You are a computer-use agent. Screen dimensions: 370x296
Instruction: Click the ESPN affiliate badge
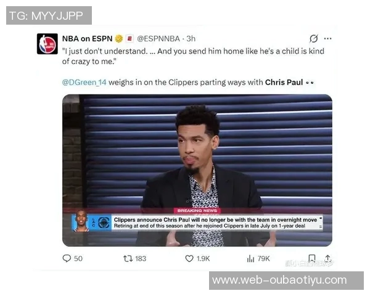pos(129,38)
